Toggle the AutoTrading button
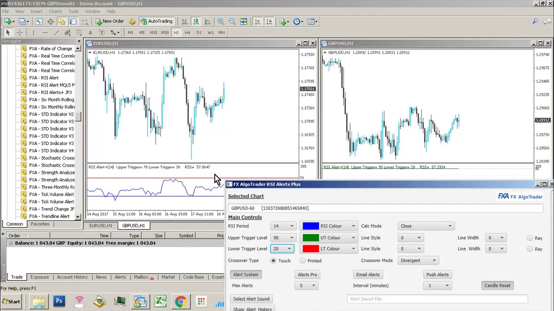 (x=156, y=21)
